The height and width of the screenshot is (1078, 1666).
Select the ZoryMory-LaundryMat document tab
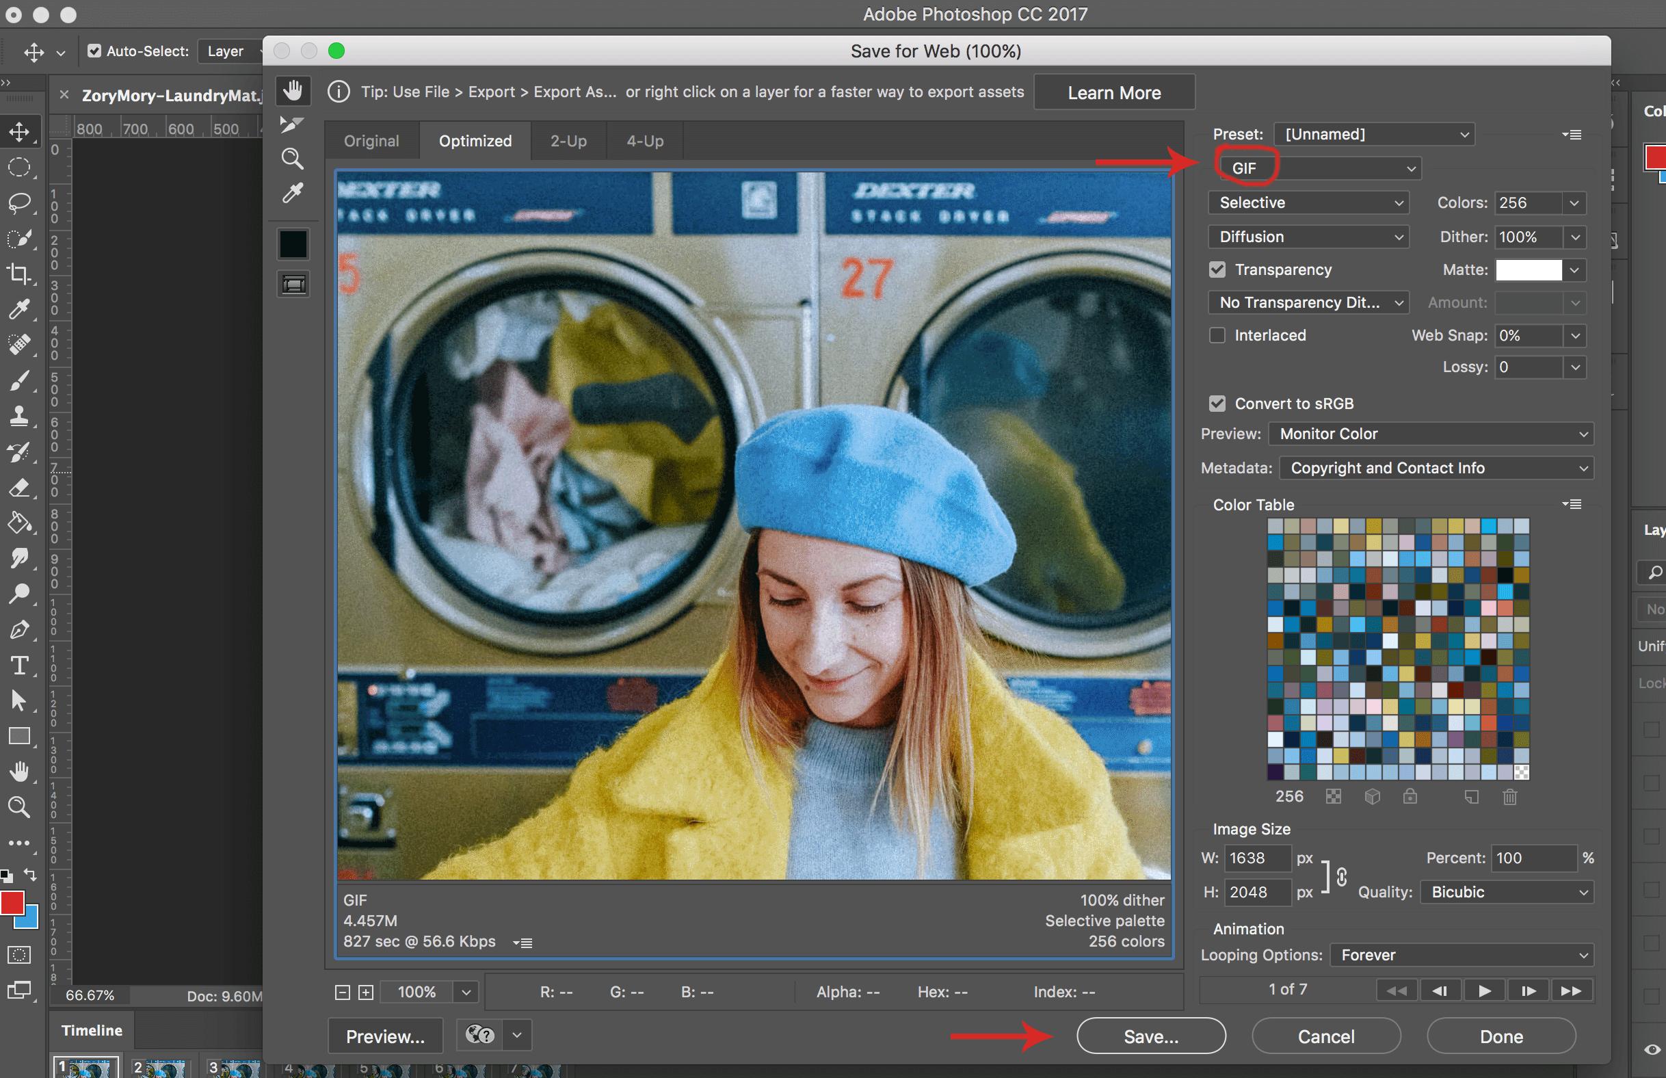pyautogui.click(x=170, y=95)
